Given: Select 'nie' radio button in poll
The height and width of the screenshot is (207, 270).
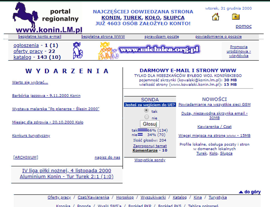Looking at the screenshot, I should tap(146, 117).
